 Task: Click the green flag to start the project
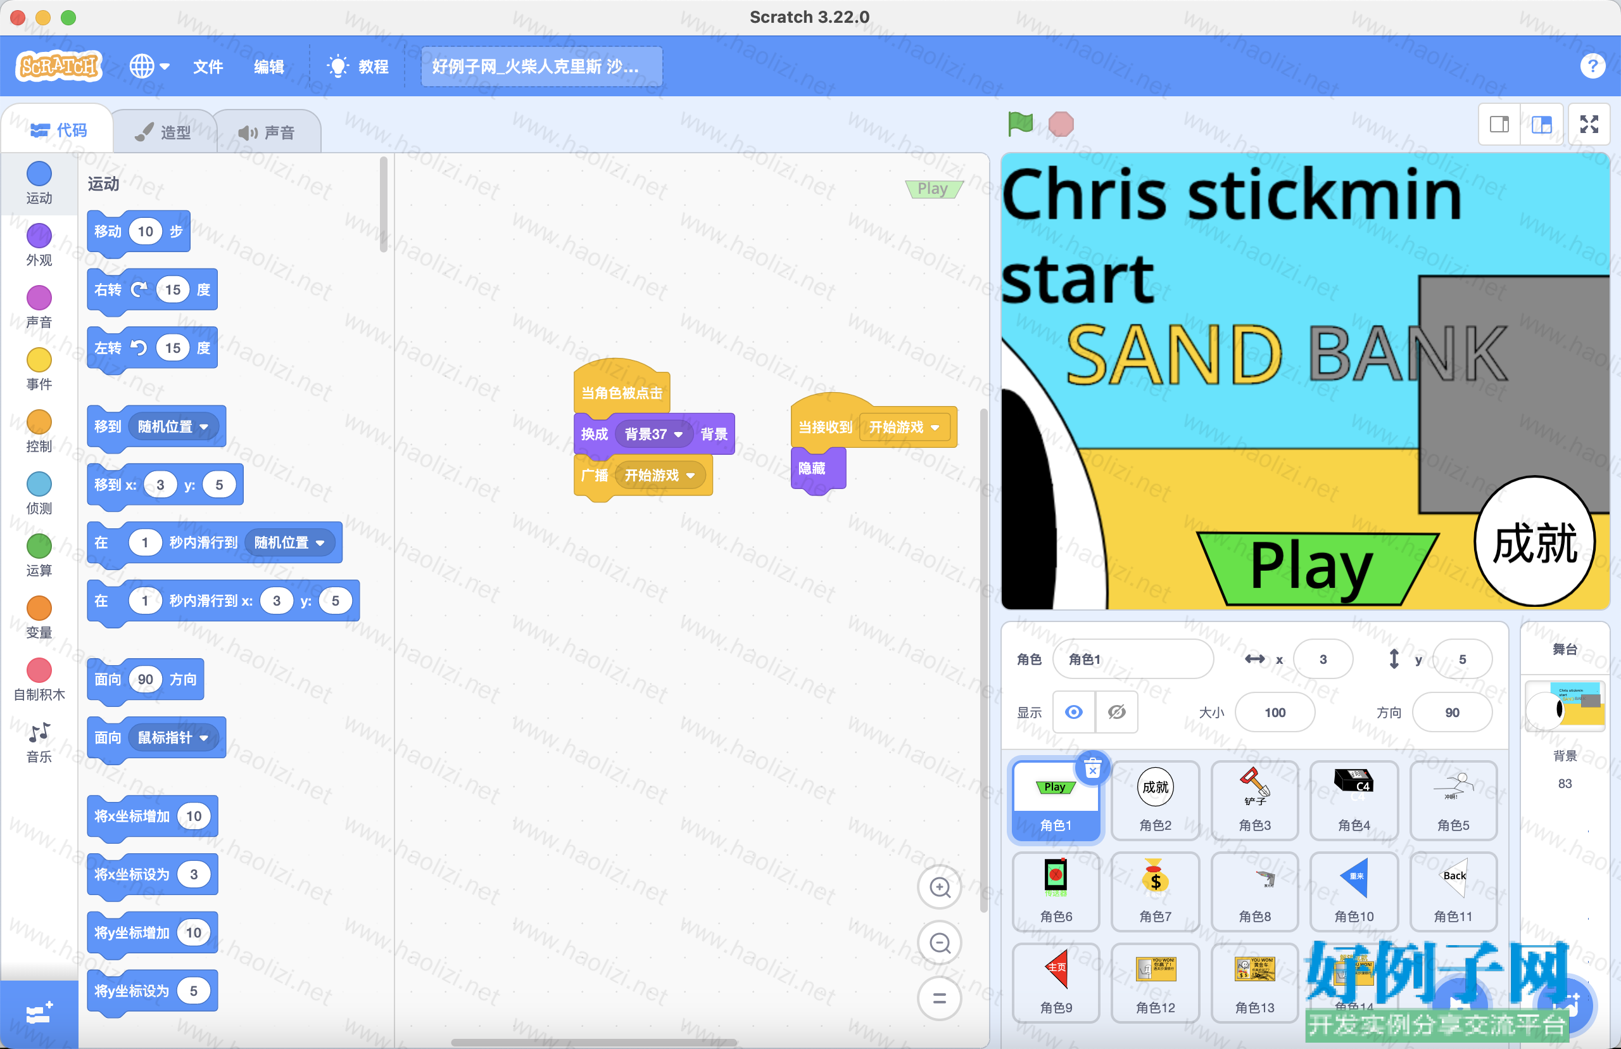(x=1020, y=124)
